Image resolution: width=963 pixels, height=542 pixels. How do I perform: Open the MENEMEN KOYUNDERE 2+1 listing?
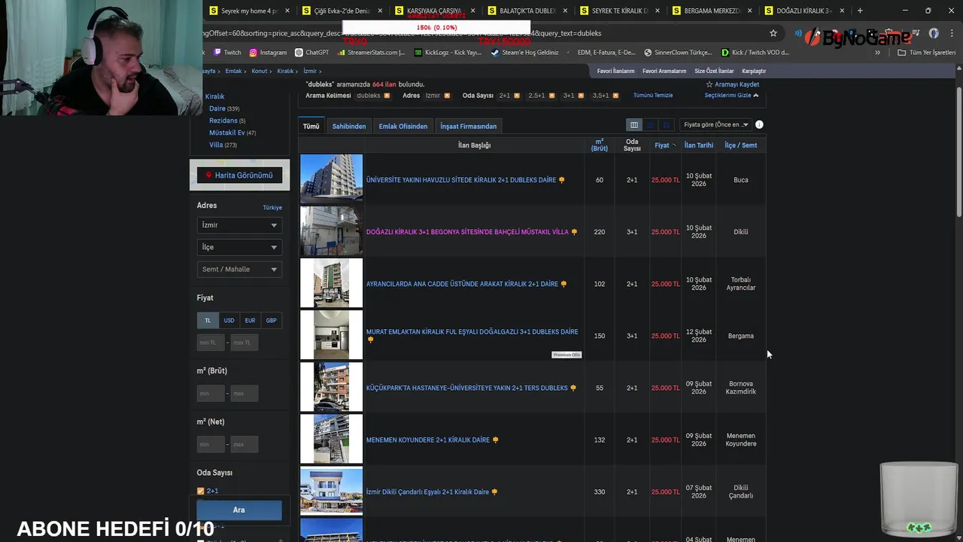click(x=428, y=440)
